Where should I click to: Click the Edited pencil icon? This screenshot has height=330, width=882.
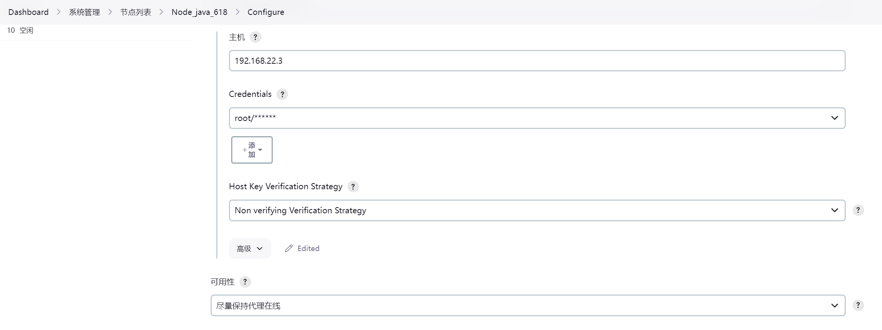pyautogui.click(x=289, y=249)
